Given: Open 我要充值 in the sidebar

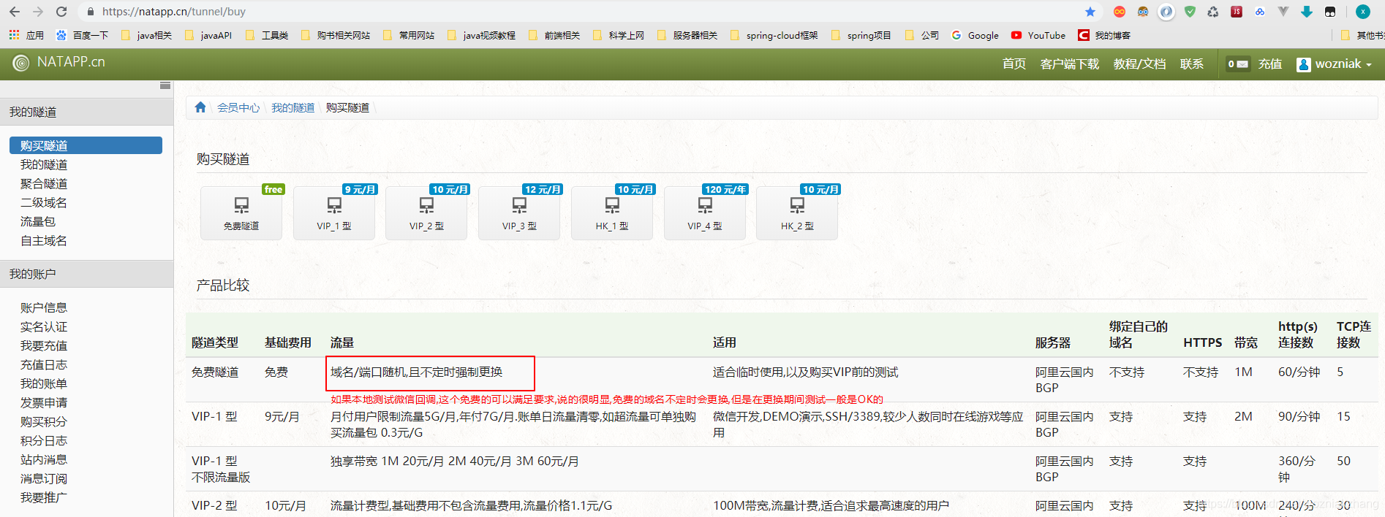Looking at the screenshot, I should pos(44,346).
